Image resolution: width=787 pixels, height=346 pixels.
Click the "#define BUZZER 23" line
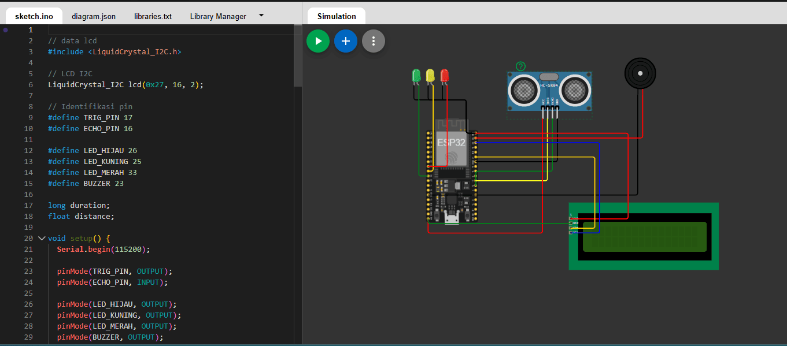pyautogui.click(x=86, y=183)
